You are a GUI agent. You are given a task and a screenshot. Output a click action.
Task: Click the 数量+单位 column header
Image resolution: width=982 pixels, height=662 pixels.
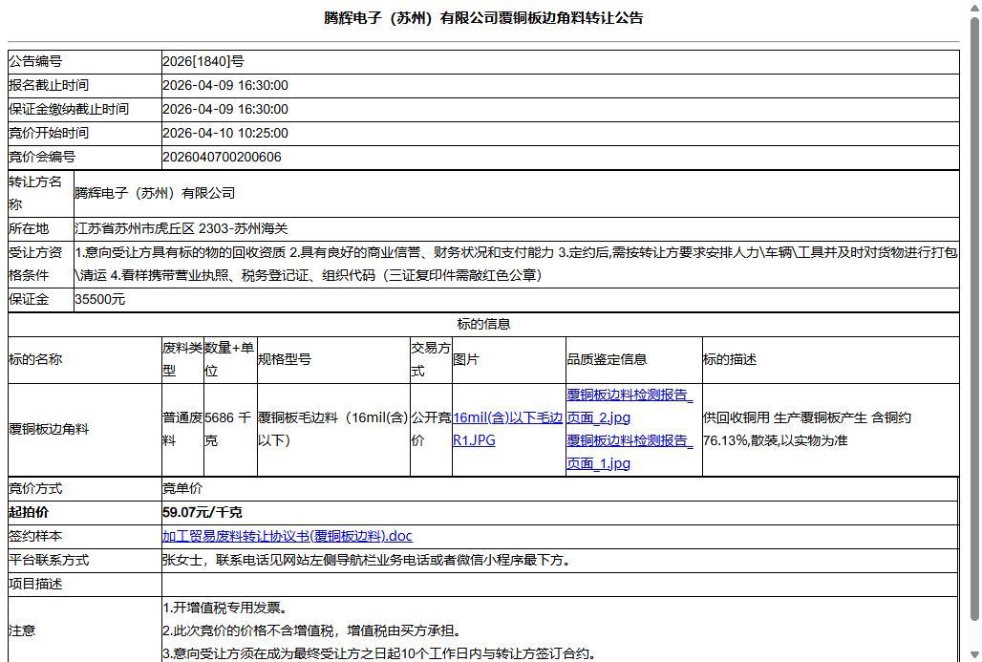[230, 360]
